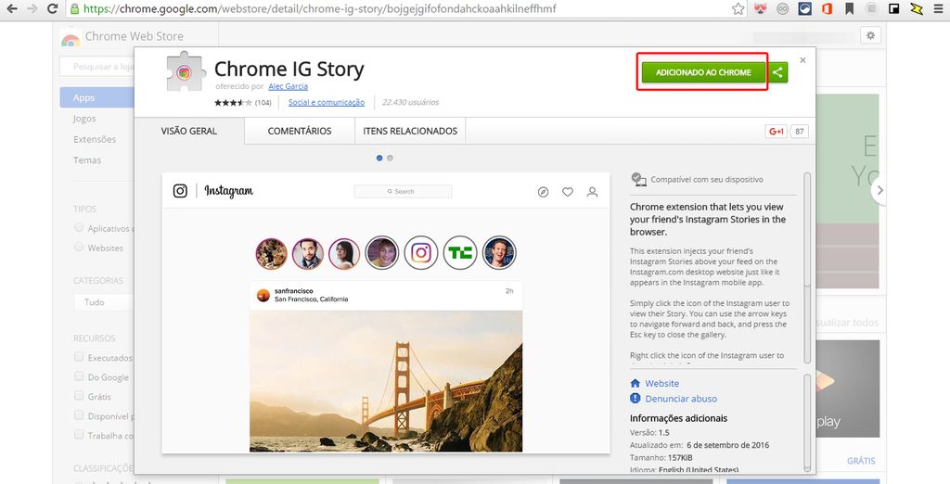
Task: Select the Websites radio button
Action: 79,248
